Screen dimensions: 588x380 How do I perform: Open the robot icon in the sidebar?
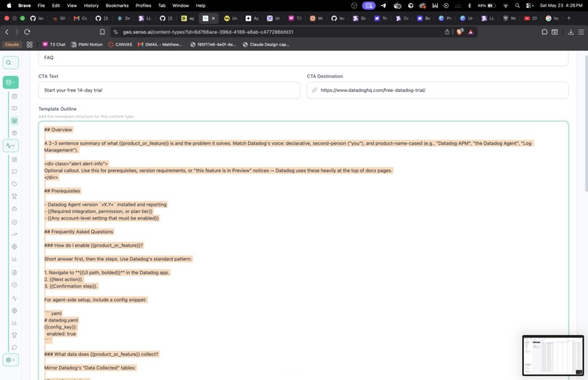coord(15,209)
